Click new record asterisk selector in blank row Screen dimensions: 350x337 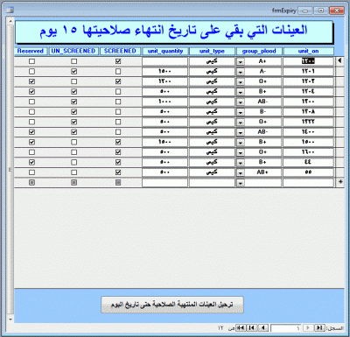[339, 182]
